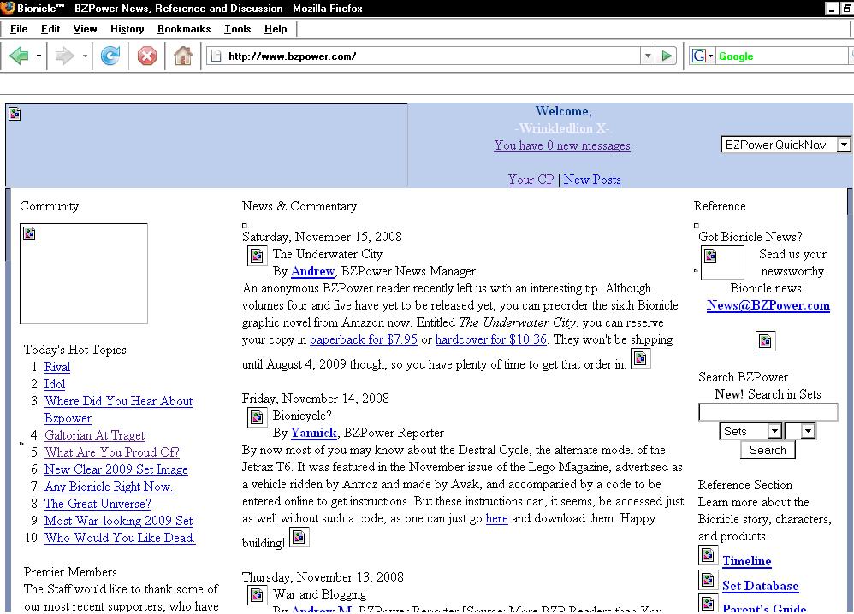Screen dimensions: 854x614
Task: Click broken image above Search BZPower
Action: click(x=765, y=341)
